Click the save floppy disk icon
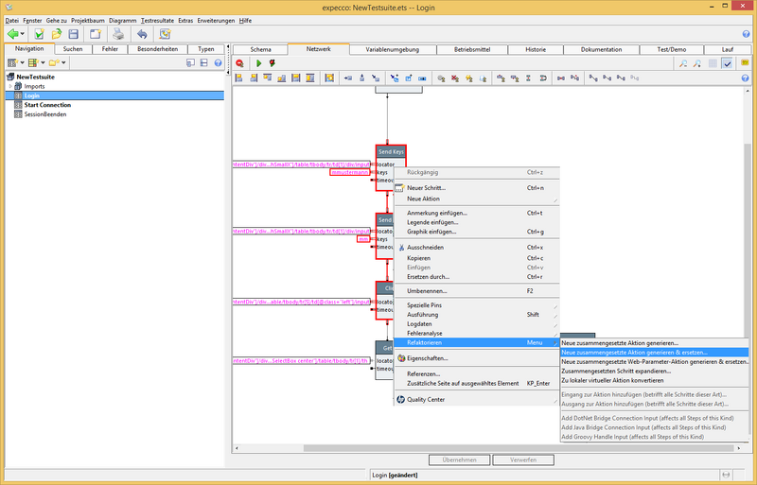The image size is (757, 485). click(73, 34)
